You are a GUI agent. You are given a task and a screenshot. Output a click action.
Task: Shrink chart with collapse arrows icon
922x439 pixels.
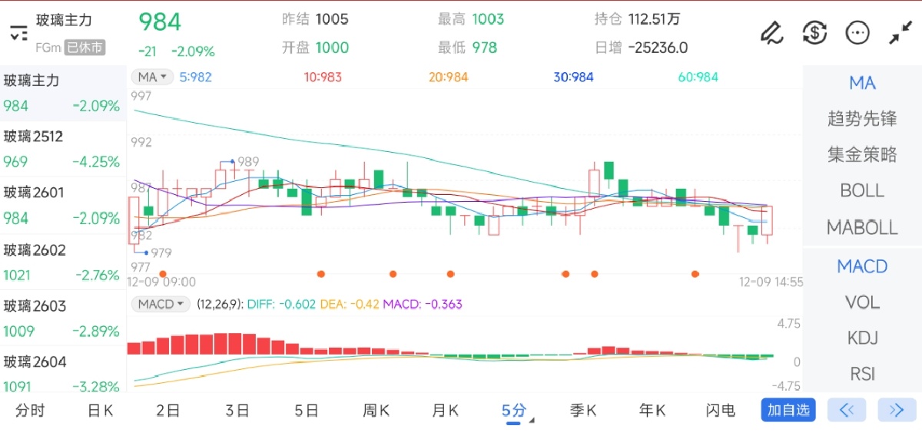coord(900,32)
